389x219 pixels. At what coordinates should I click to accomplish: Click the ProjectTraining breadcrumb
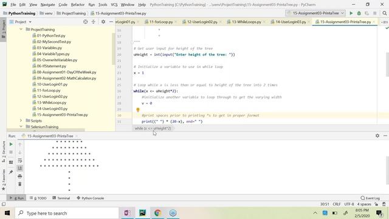[71, 13]
